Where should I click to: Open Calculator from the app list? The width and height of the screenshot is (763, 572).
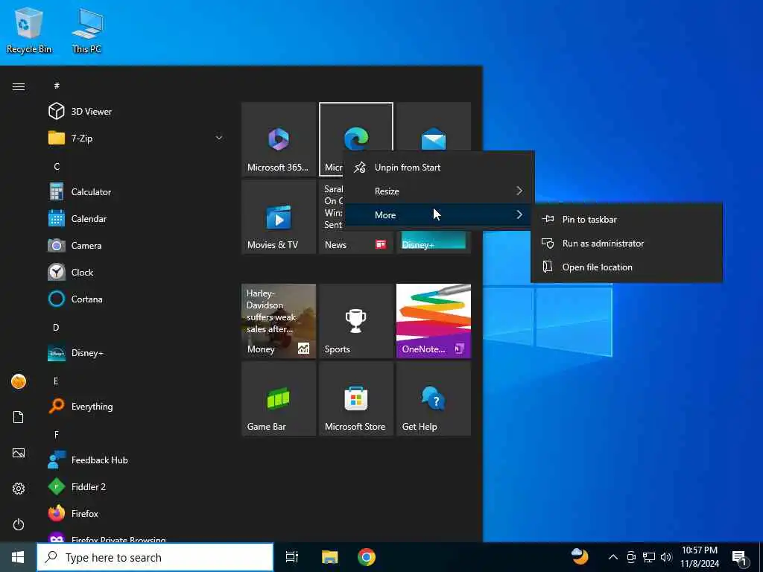pos(136,191)
